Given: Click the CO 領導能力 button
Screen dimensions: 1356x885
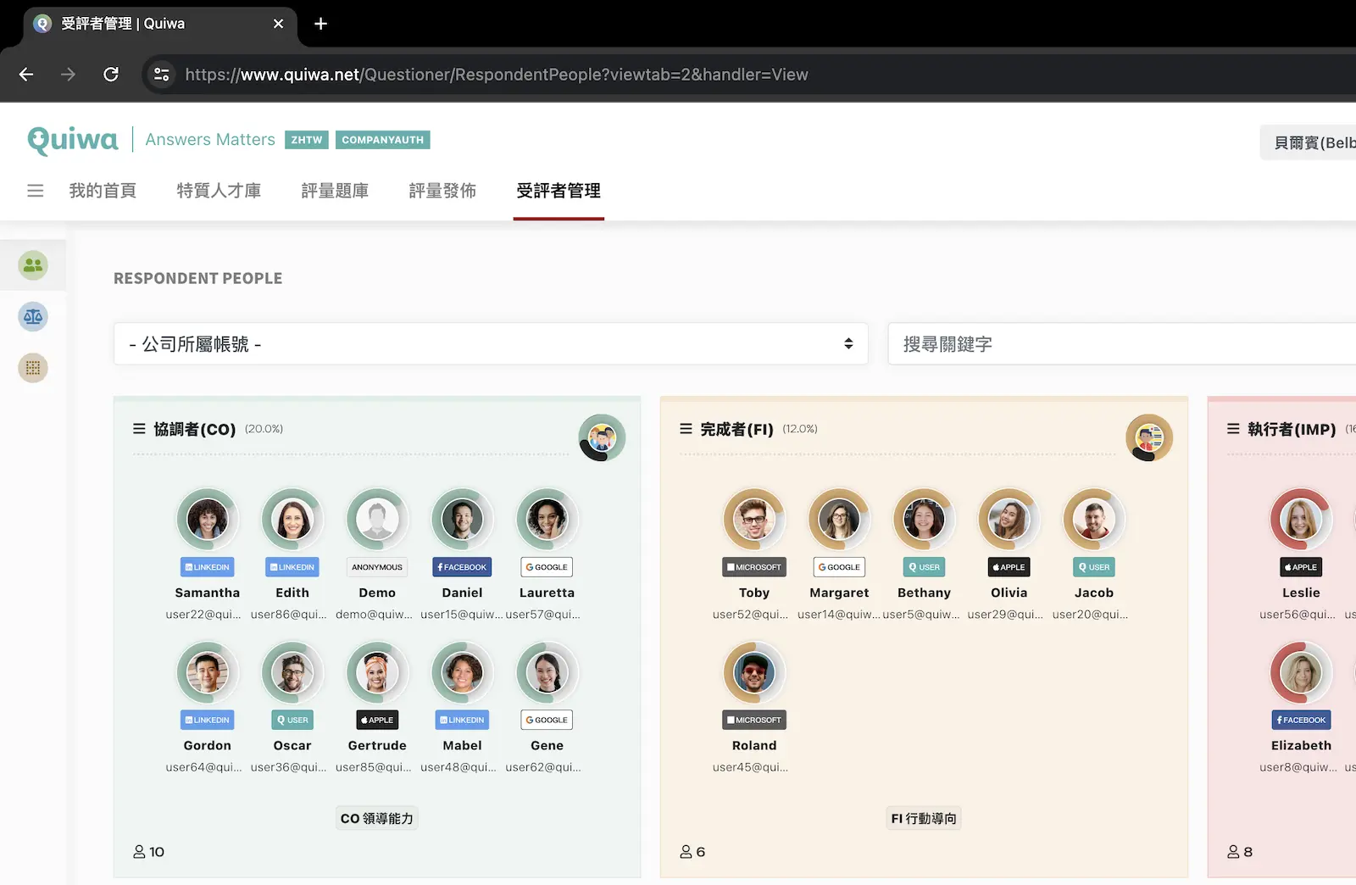Looking at the screenshot, I should coord(376,818).
